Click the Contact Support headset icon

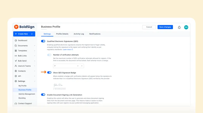pyautogui.click(x=16, y=103)
